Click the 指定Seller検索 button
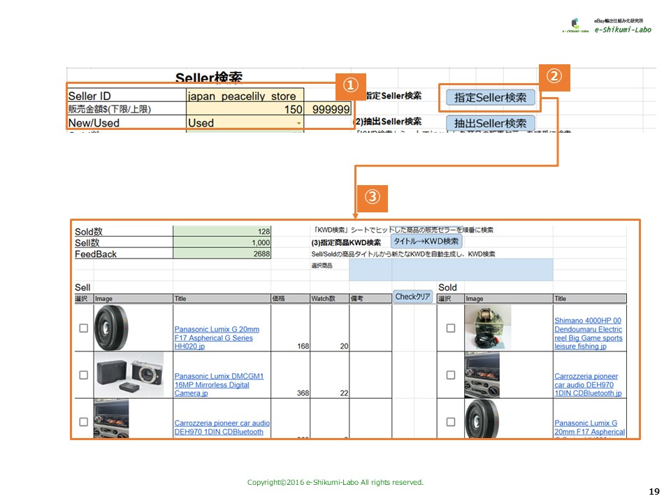The width and height of the screenshot is (671, 503). point(491,98)
